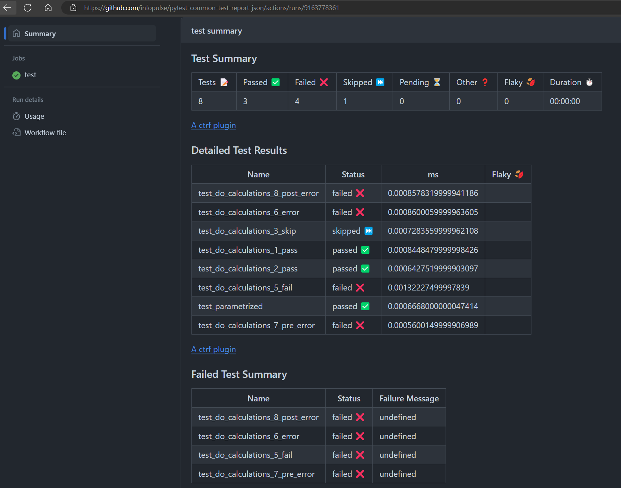View site info via the lock icon
Image resolution: width=621 pixels, height=488 pixels.
pos(74,7)
